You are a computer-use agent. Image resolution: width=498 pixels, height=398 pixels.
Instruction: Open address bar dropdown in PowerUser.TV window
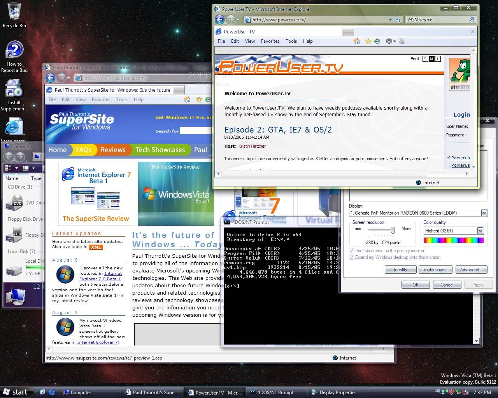390,19
